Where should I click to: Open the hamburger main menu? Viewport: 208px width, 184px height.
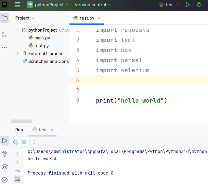[x=17, y=5]
